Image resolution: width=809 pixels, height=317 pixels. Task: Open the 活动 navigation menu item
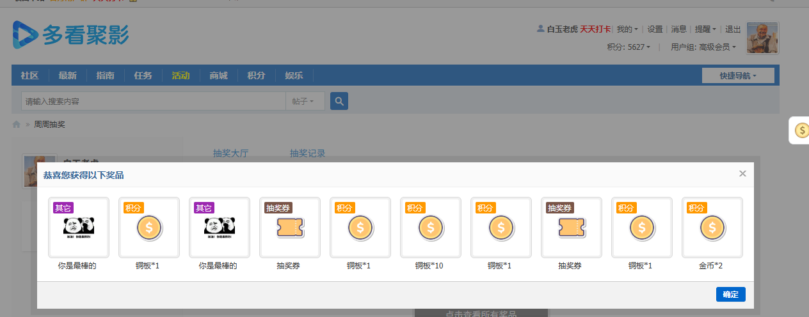(180, 75)
